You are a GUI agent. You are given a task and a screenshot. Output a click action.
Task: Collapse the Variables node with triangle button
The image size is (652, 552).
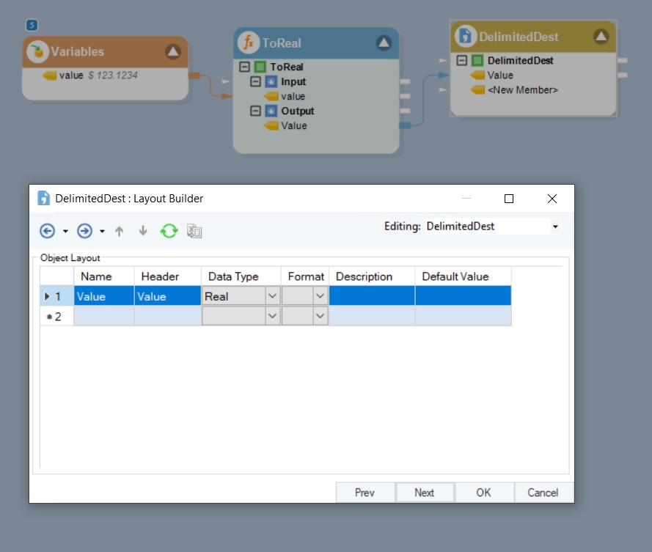(x=172, y=51)
